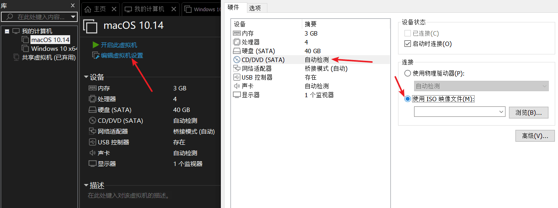Toggle 启动时连接(O) checkbox

[x=408, y=44]
